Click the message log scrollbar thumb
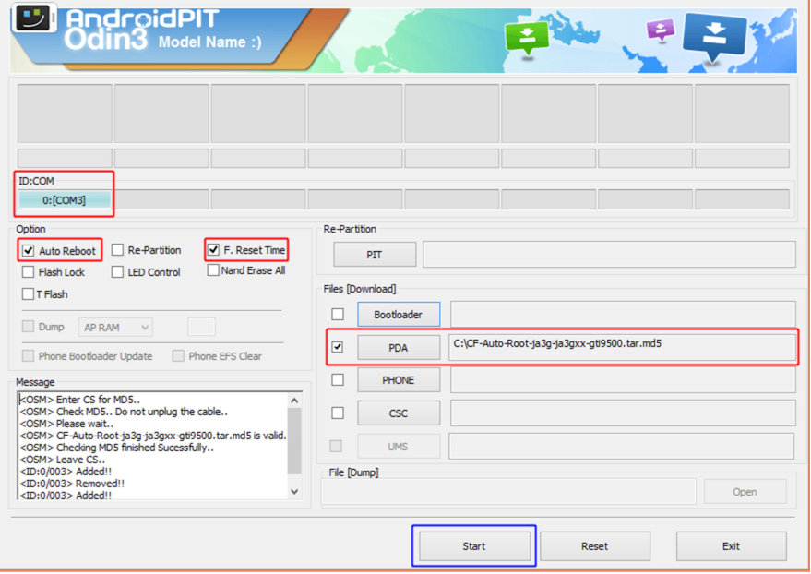The width and height of the screenshot is (811, 574). (294, 441)
